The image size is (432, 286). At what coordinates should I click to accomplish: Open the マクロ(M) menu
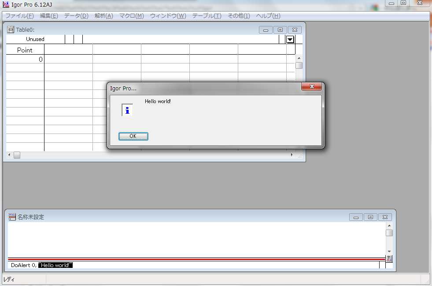click(131, 16)
